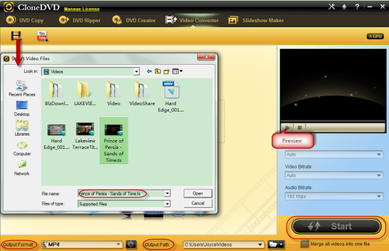Viewport: 389px width, 251px height.
Task: Open the Files of type dropdown
Action: coord(167,203)
